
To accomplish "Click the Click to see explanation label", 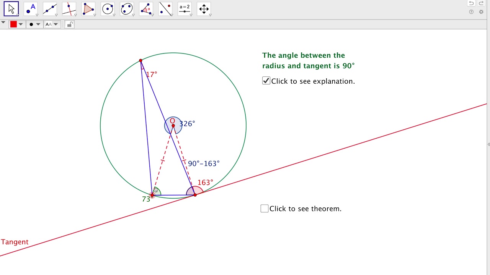I will tap(313, 81).
